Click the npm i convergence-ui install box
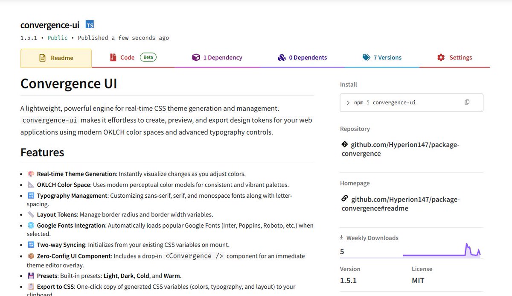This screenshot has width=512, height=296. coord(411,103)
